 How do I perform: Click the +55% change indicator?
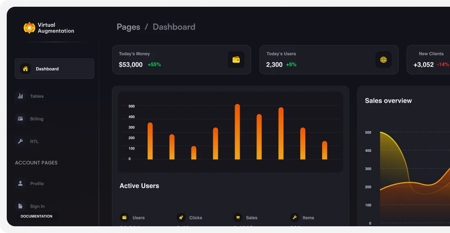[154, 65]
